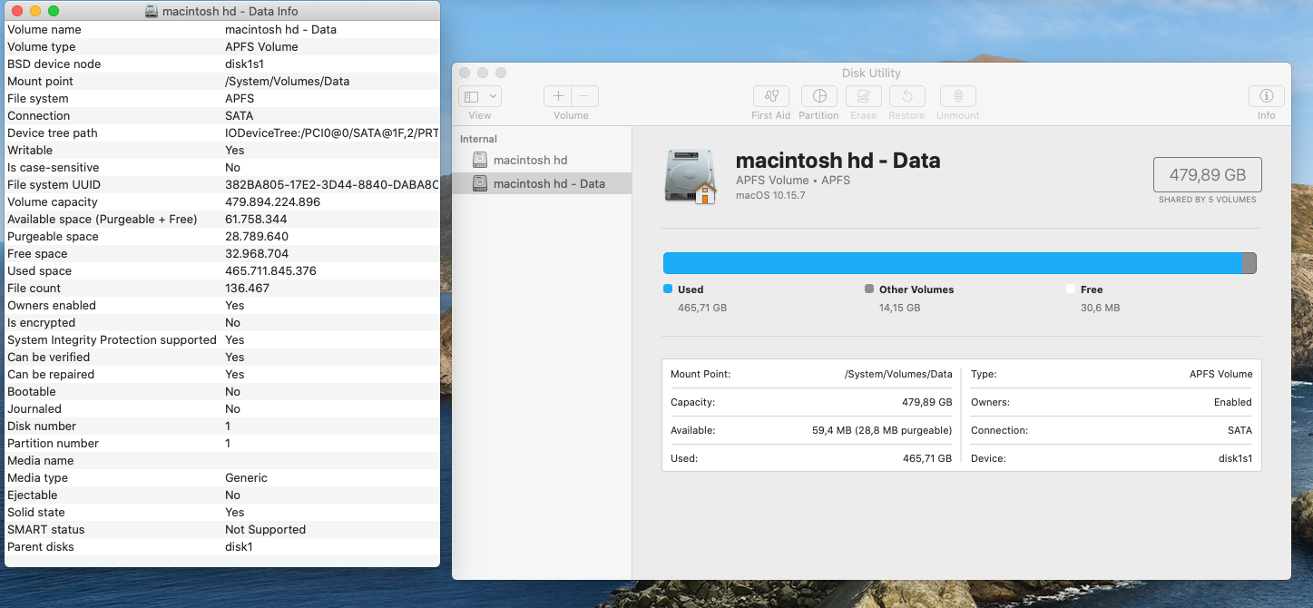Click the "Is encrypted" row label
Image resolution: width=1313 pixels, height=608 pixels.
point(41,323)
